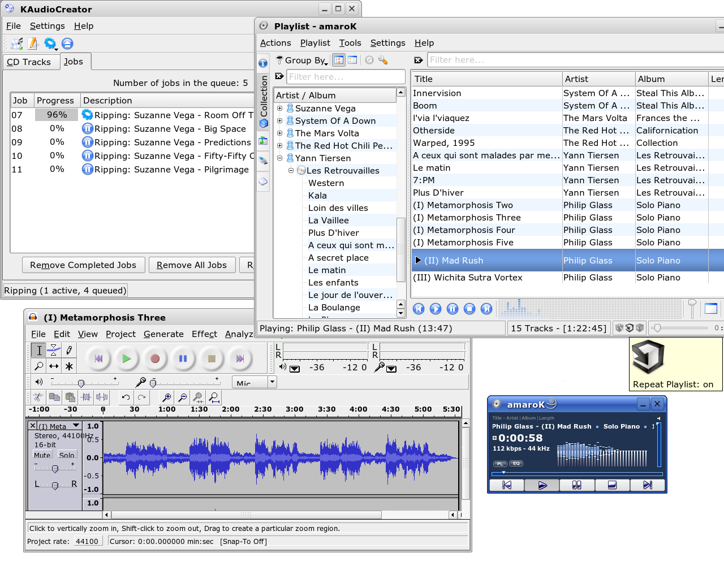Viewport: 724px width, 579px height.
Task: Toggle flat view icon beside Group By
Action: click(x=352, y=60)
